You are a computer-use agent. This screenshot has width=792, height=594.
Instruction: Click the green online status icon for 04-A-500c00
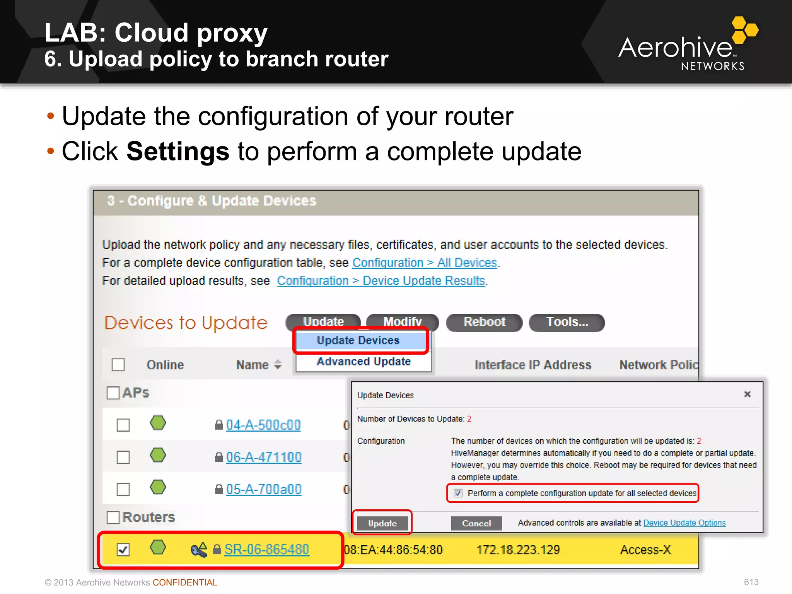[158, 423]
